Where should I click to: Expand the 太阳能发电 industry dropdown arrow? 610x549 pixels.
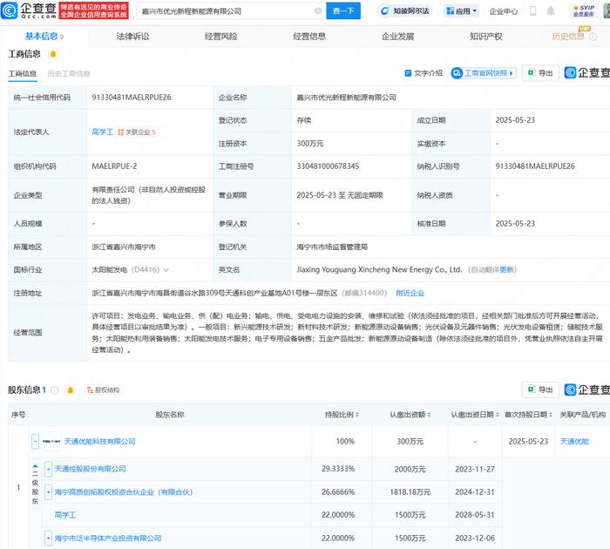click(x=166, y=270)
